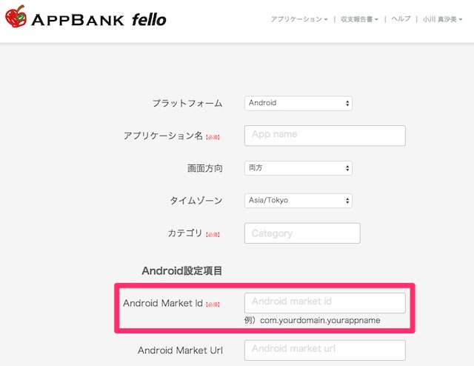Viewport: 474px width, 366px height.
Task: Click the caret next to アプリケーション
Action: [x=326, y=19]
